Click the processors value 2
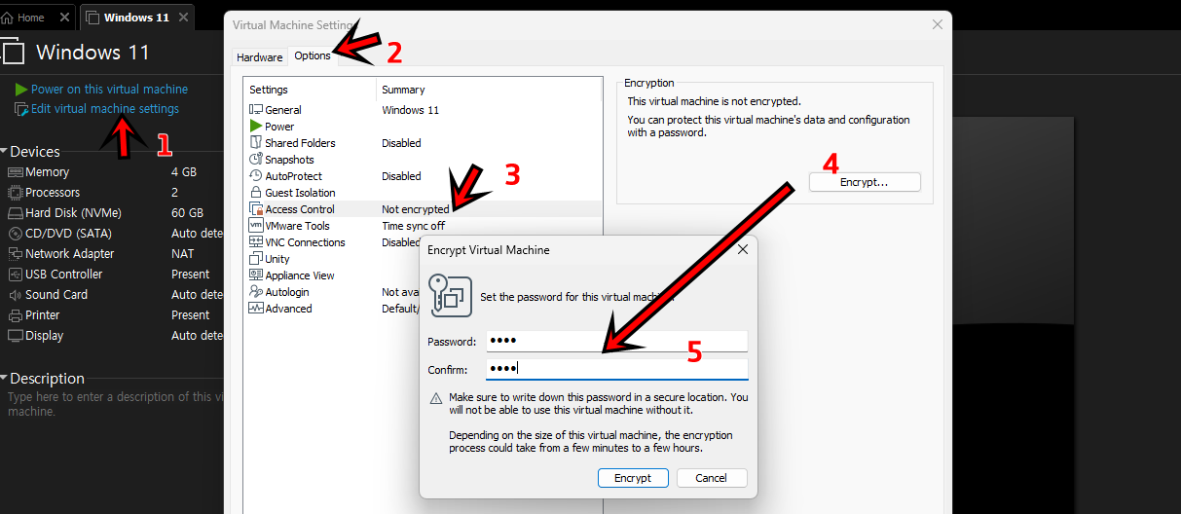Viewport: 1181px width, 514px height. click(x=175, y=193)
